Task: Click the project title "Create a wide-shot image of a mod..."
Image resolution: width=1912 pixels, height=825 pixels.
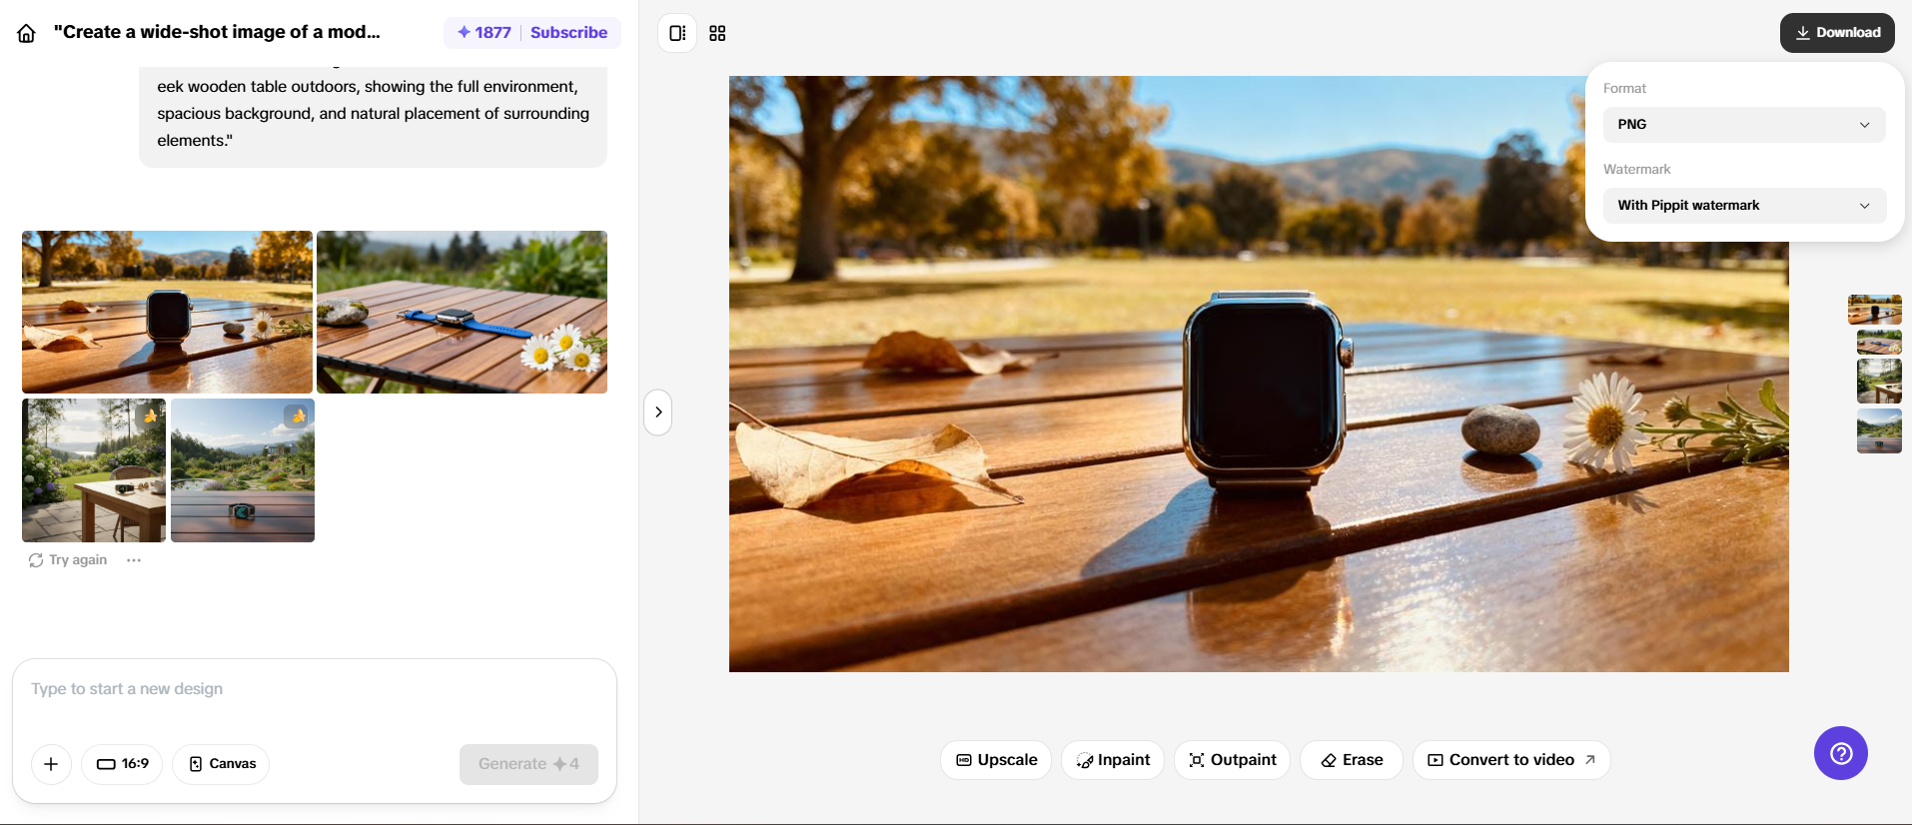Action: tap(217, 32)
